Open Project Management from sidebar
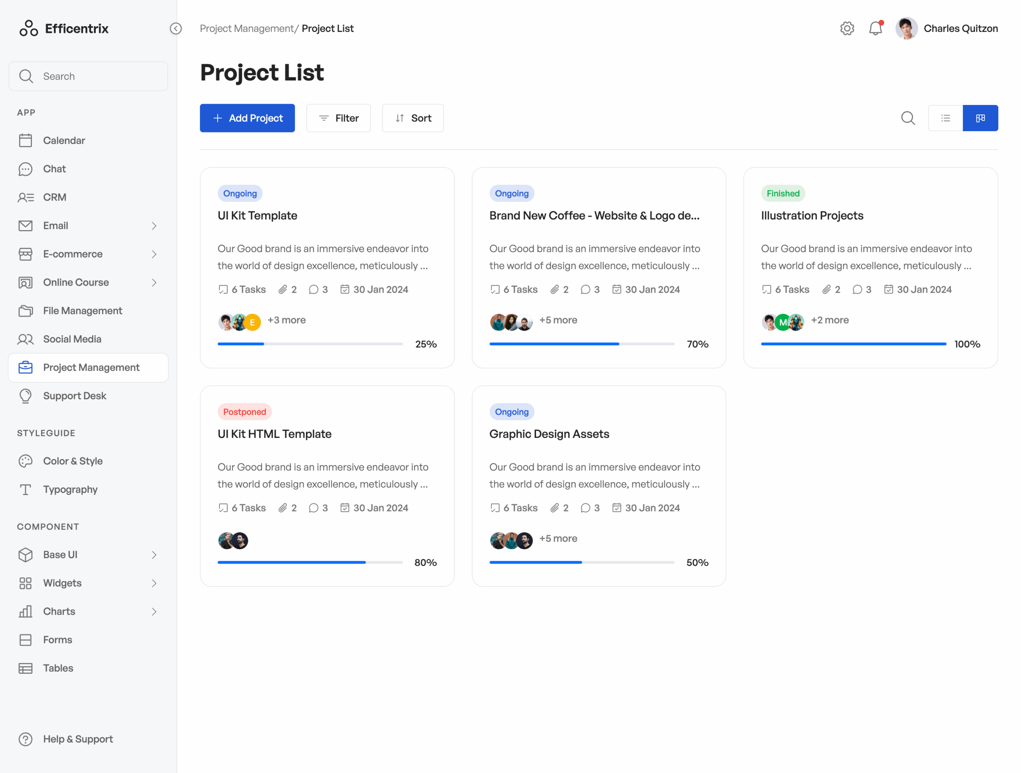 tap(91, 367)
